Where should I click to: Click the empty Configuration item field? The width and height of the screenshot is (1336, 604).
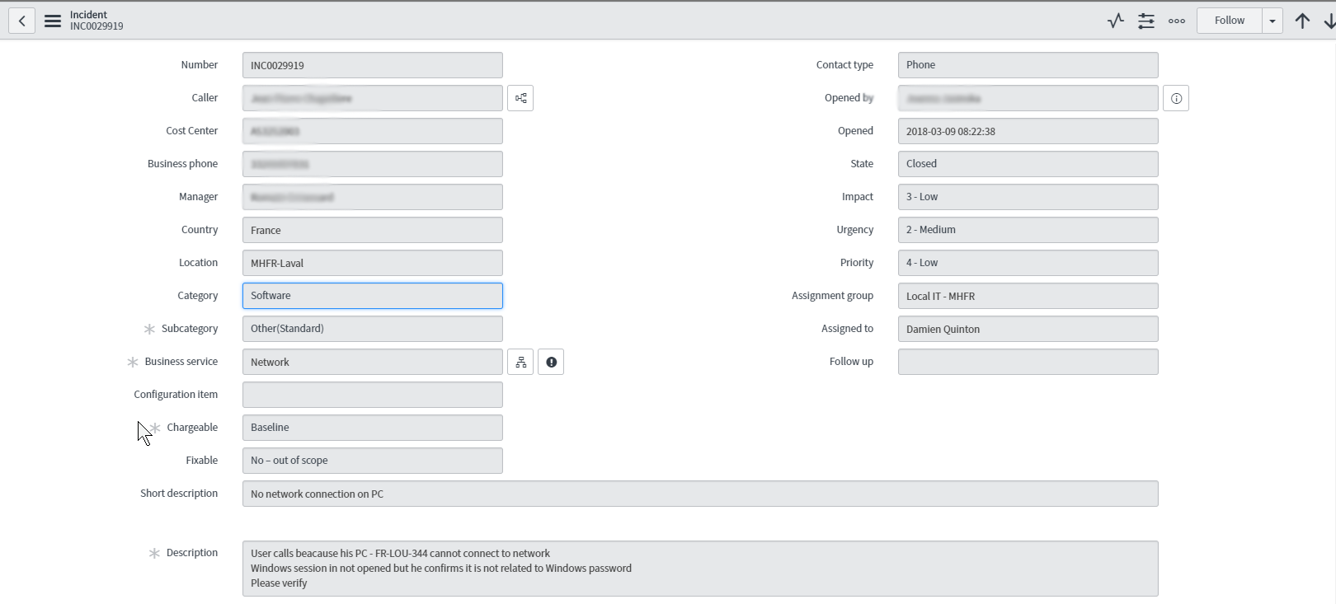pyautogui.click(x=372, y=395)
